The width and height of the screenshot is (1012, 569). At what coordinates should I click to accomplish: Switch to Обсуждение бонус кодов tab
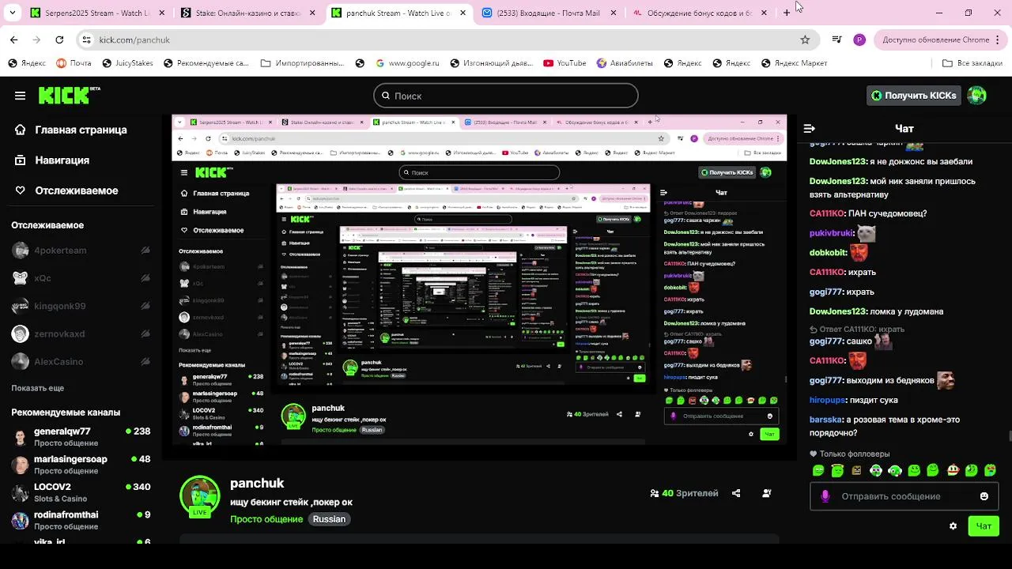pyautogui.click(x=700, y=13)
